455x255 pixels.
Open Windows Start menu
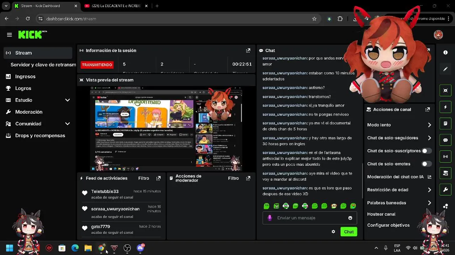10,248
